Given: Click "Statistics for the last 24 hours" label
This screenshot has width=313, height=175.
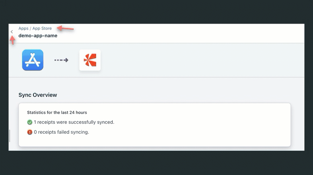Looking at the screenshot, I should pyautogui.click(x=57, y=113).
